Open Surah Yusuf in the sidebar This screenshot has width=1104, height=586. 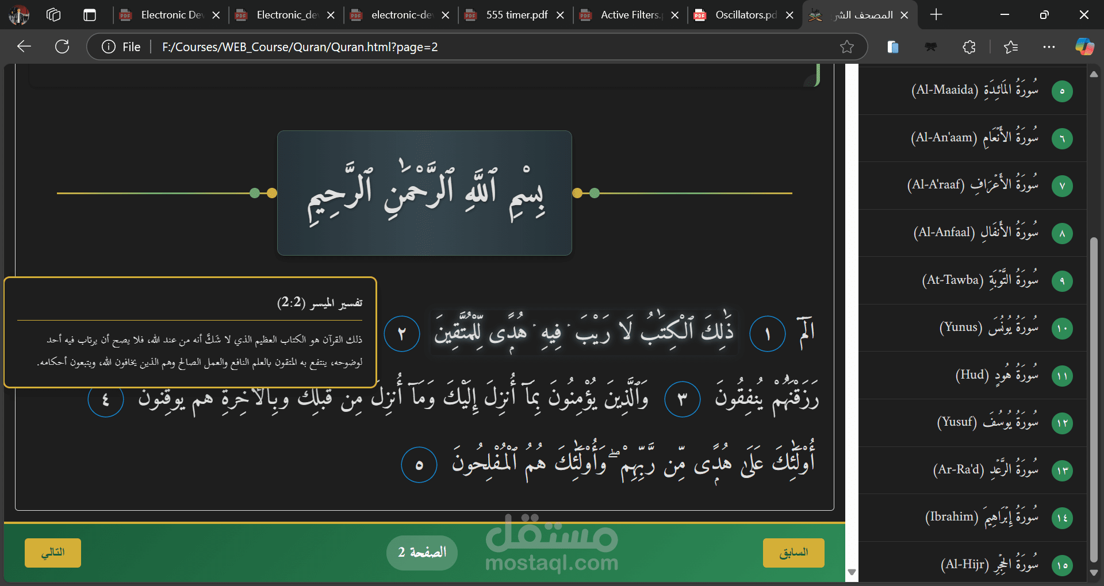pos(973,423)
